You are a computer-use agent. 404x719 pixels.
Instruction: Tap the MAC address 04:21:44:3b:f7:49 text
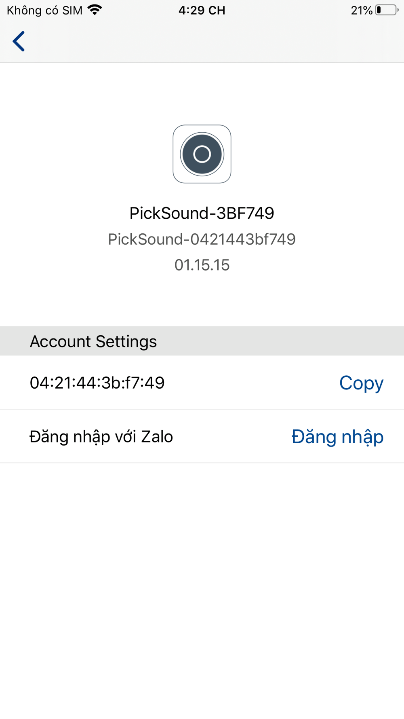pyautogui.click(x=97, y=383)
